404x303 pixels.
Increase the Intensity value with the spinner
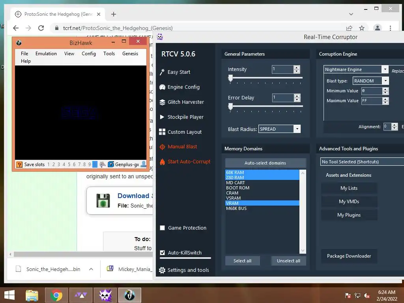pos(297,67)
